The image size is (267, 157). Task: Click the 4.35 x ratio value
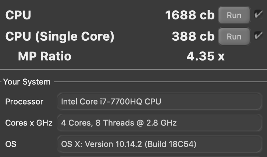206,56
